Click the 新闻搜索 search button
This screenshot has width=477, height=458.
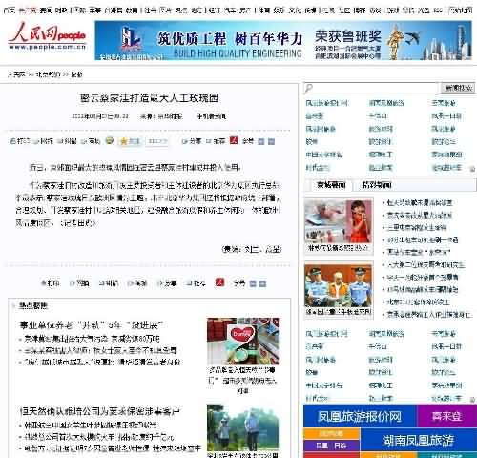point(458,88)
